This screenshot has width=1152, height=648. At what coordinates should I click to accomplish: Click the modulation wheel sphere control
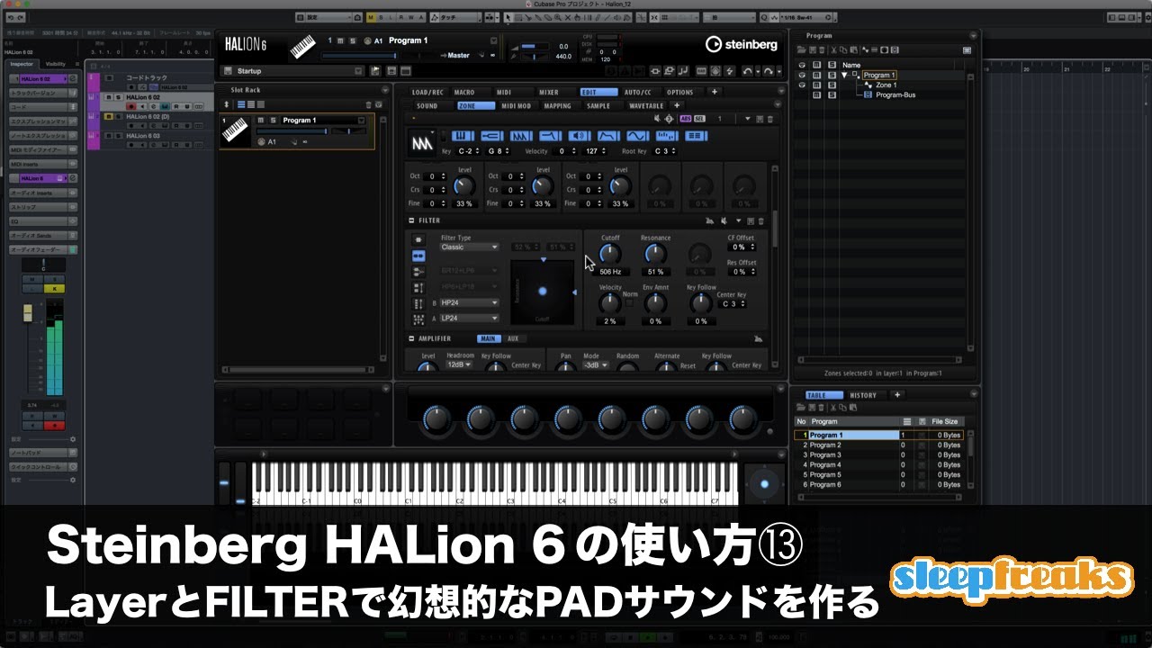coord(764,483)
